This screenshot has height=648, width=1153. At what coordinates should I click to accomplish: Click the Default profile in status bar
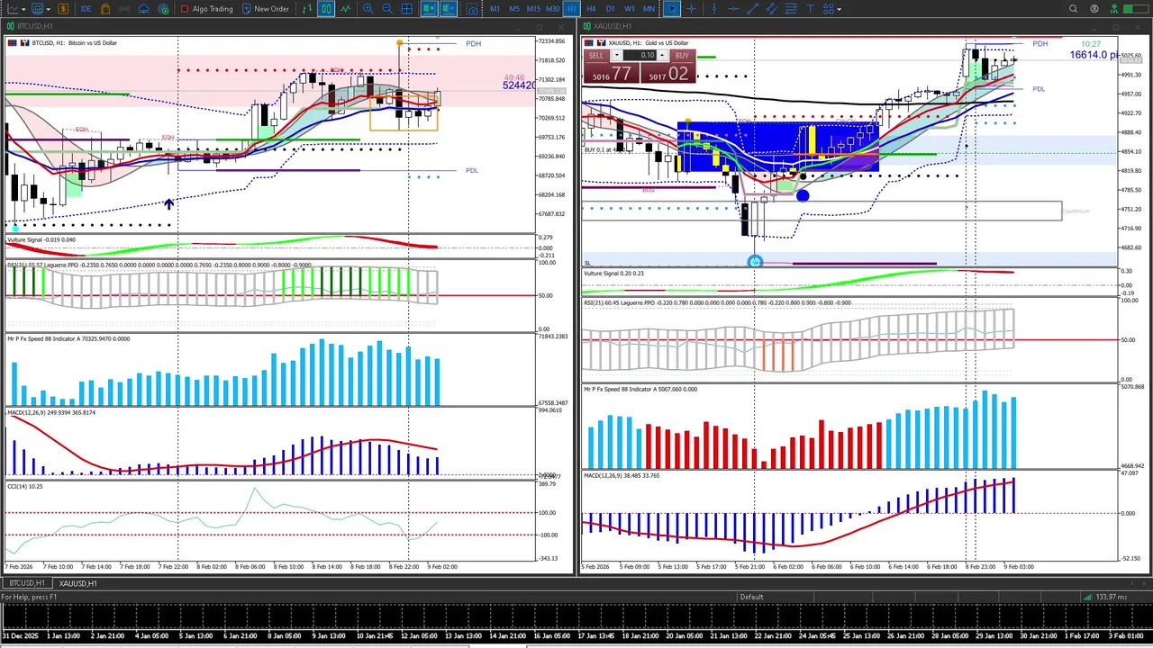click(751, 597)
